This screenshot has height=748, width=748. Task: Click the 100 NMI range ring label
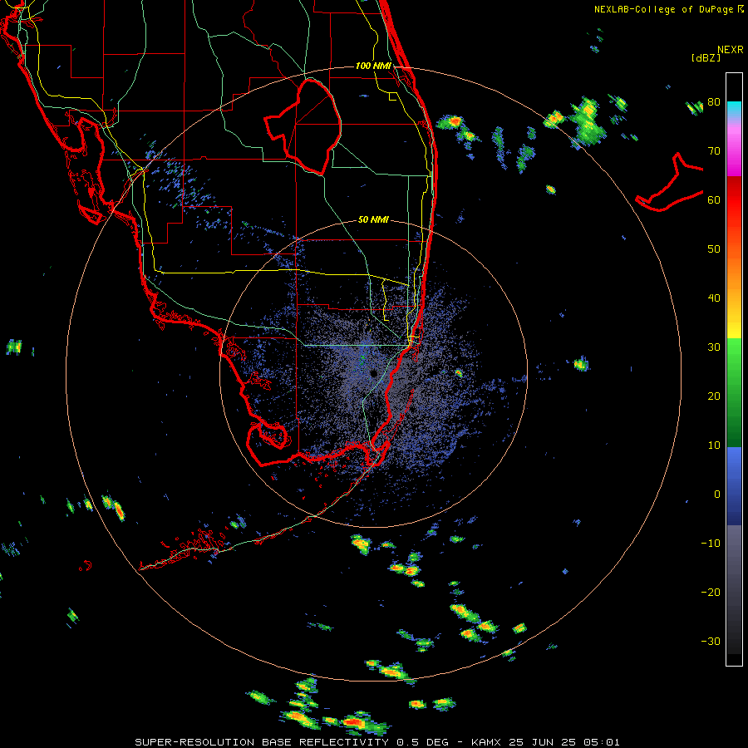373,66
